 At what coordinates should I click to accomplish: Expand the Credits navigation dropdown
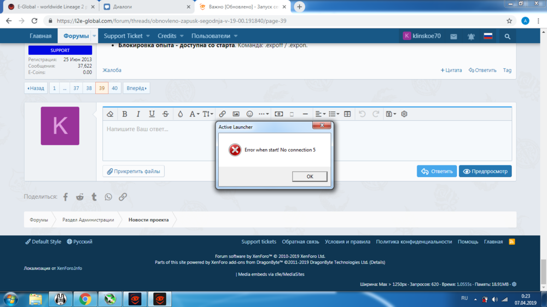(171, 36)
